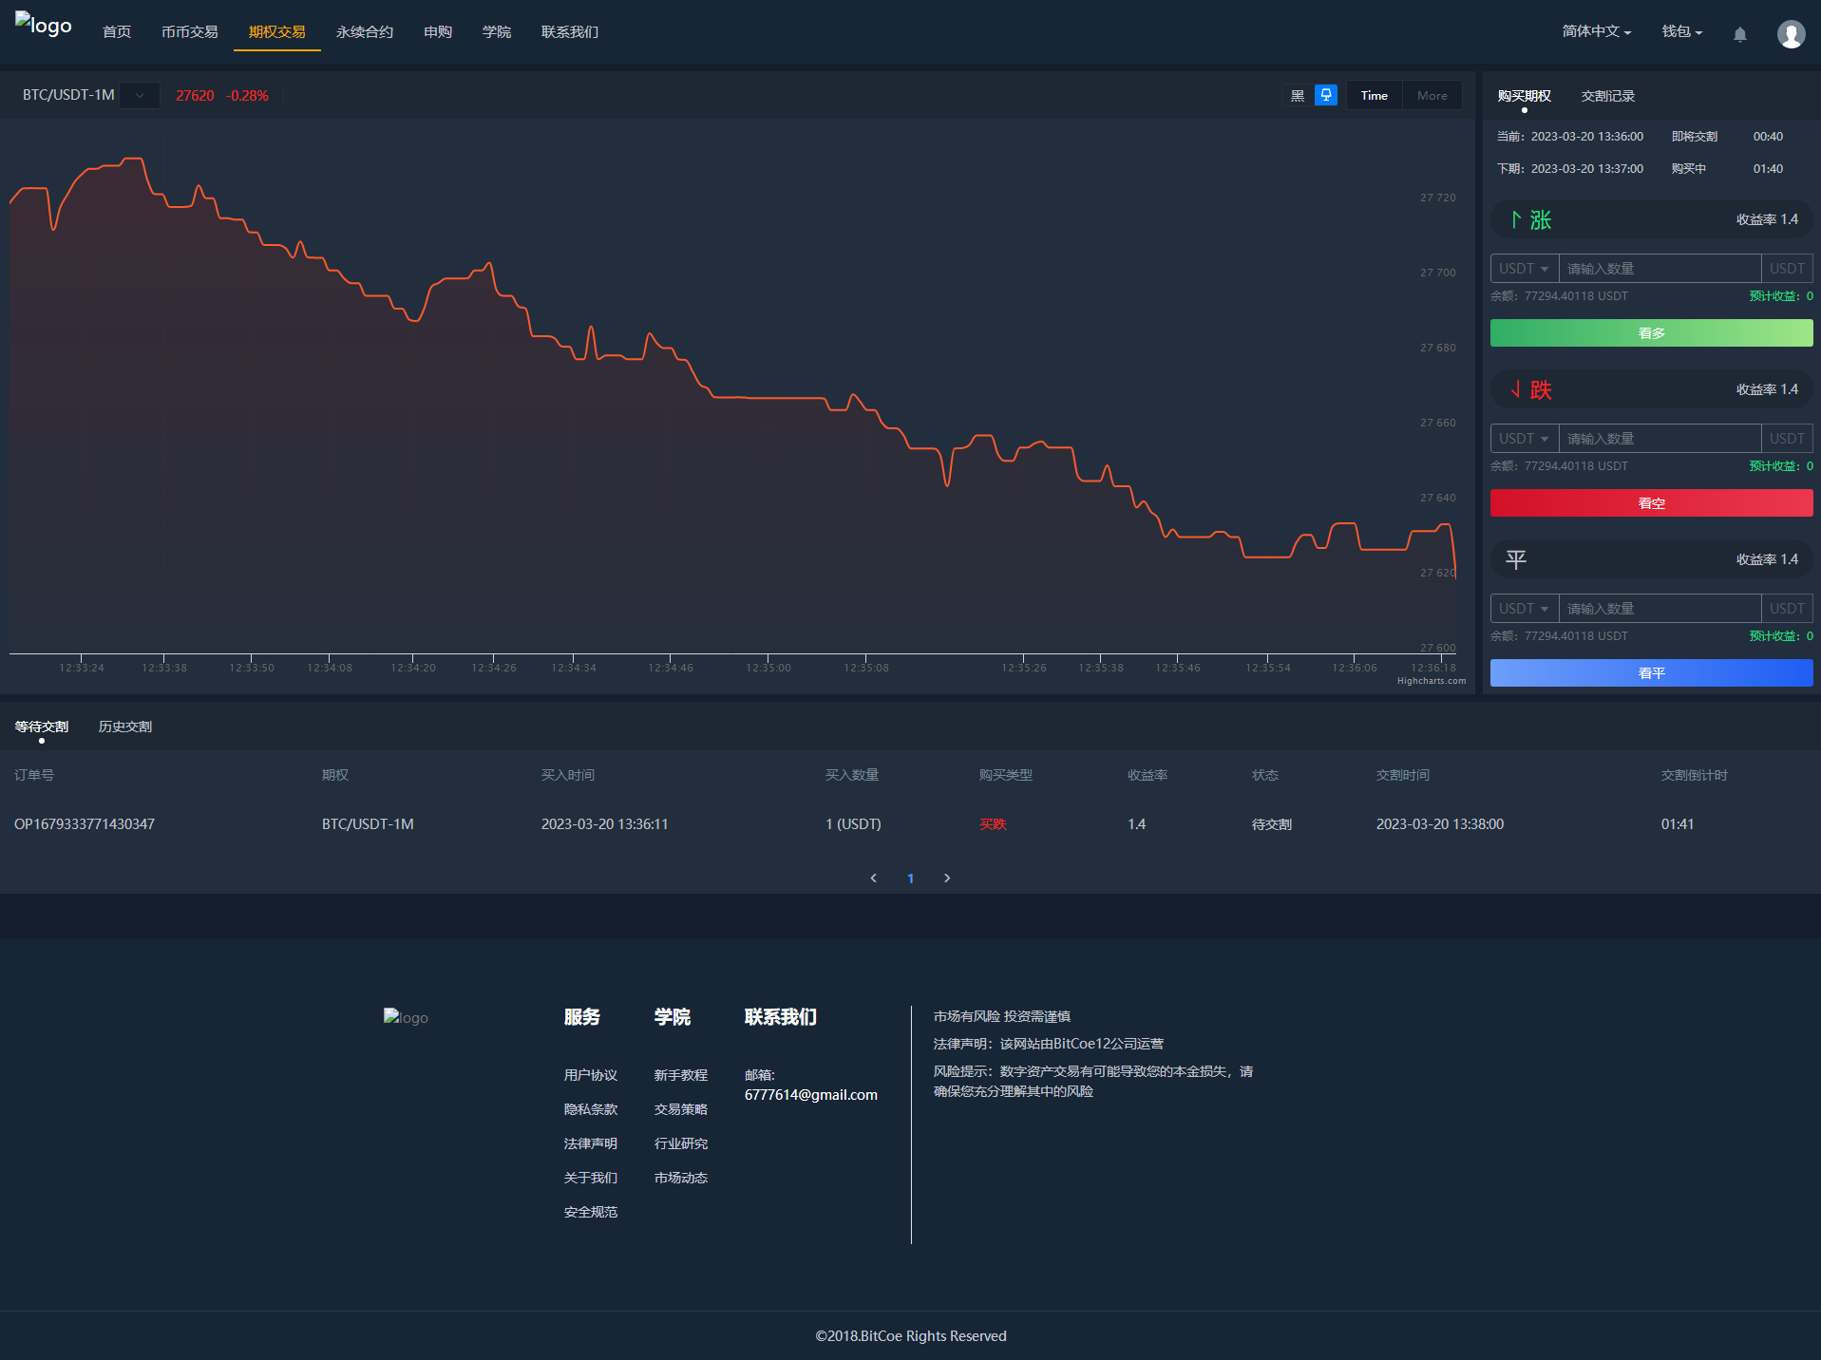Click the blue 看平 button
This screenshot has width=1821, height=1360.
pos(1651,673)
